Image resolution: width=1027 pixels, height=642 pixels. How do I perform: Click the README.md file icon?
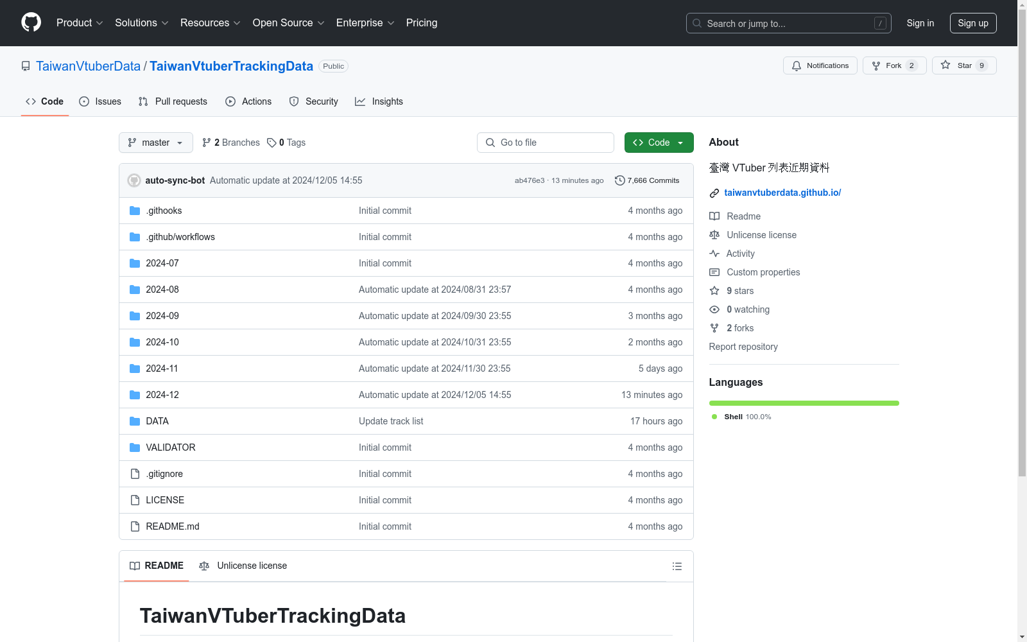click(x=135, y=526)
